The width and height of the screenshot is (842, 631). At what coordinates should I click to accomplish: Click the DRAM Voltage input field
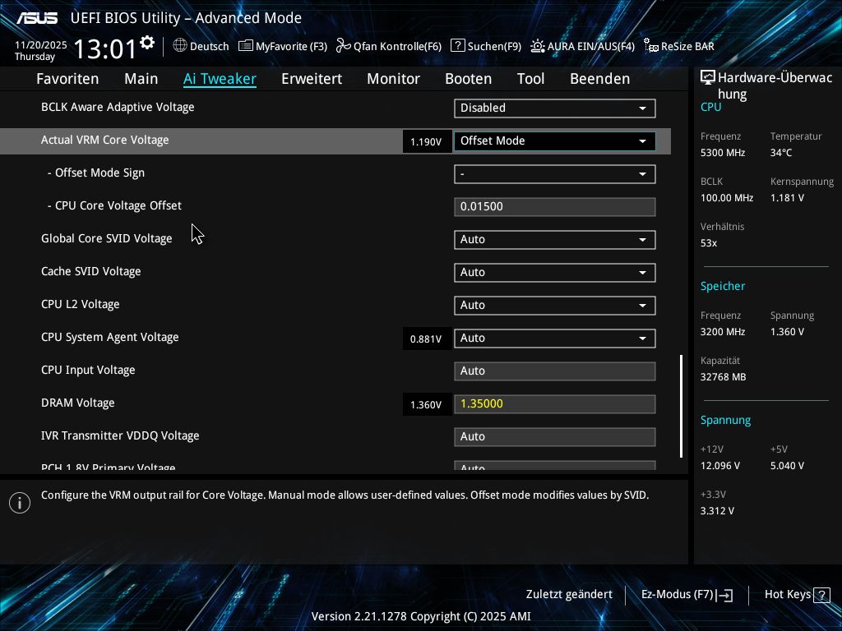pyautogui.click(x=555, y=404)
